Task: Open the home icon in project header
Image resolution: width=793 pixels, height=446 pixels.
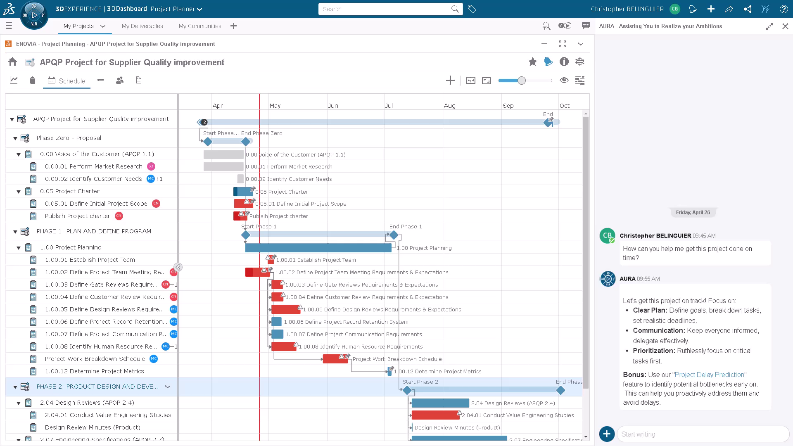Action: (12, 62)
